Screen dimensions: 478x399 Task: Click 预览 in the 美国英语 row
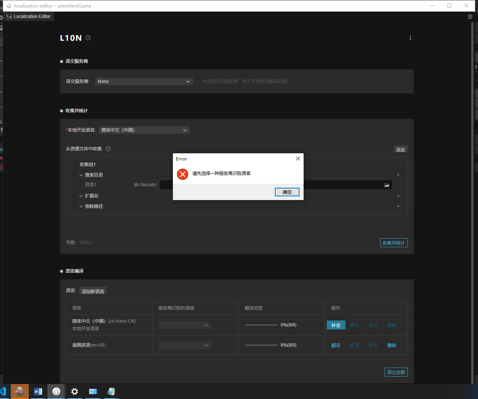tap(355, 346)
